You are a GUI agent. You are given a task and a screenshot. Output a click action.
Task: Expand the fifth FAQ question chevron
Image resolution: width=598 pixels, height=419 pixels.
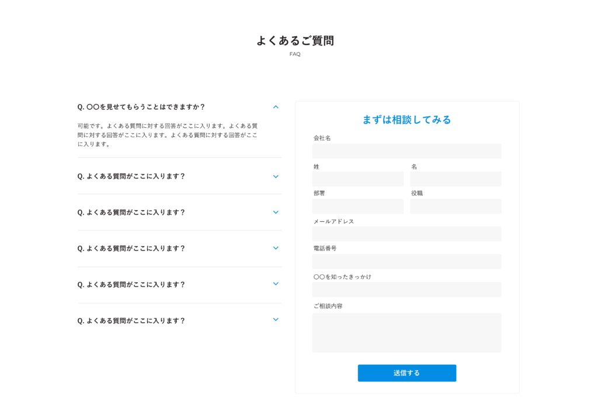pyautogui.click(x=276, y=284)
